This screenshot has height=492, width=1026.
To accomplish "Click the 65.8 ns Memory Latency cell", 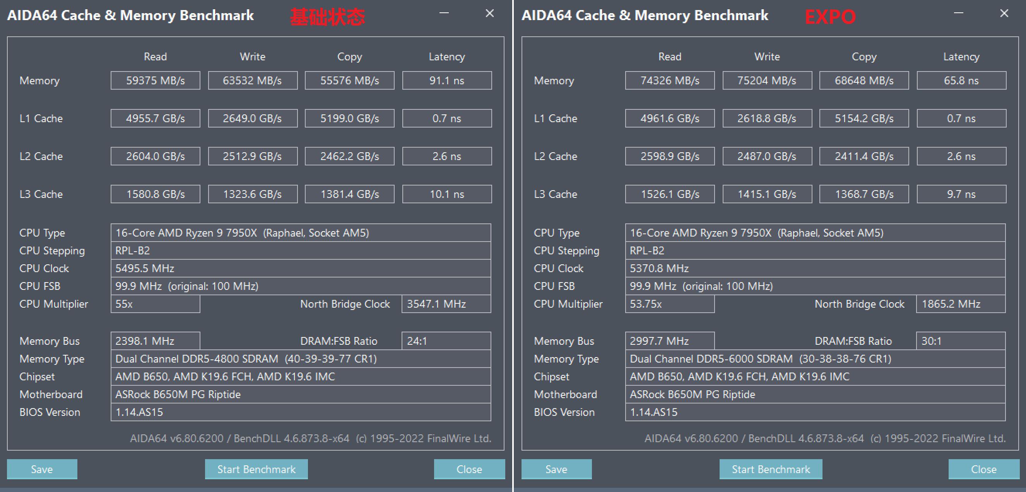I will click(x=961, y=81).
